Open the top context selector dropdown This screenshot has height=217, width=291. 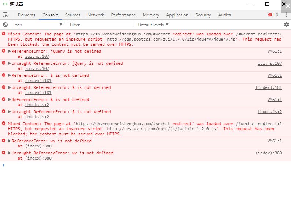pyautogui.click(x=38, y=25)
